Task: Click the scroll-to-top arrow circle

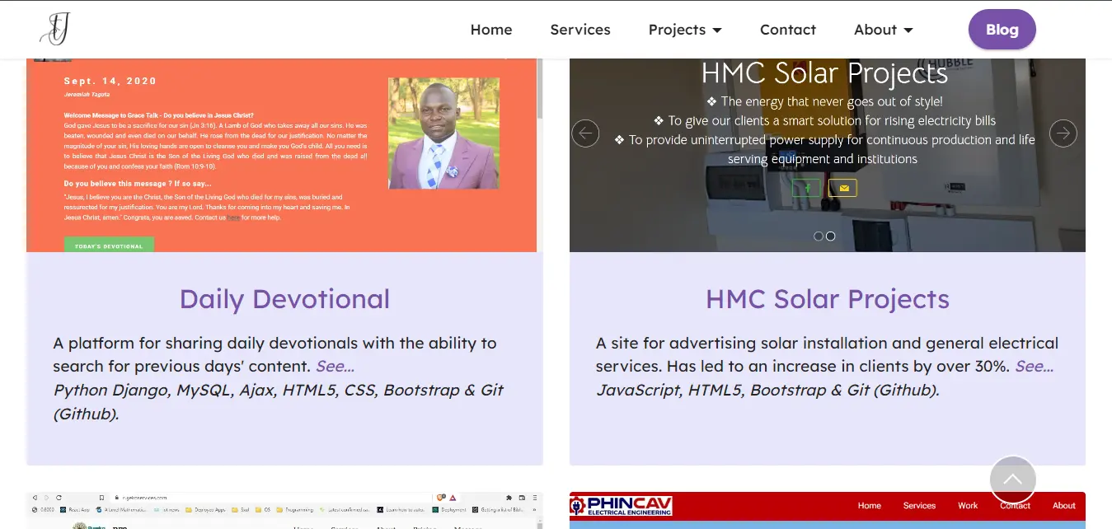Action: pos(1012,480)
